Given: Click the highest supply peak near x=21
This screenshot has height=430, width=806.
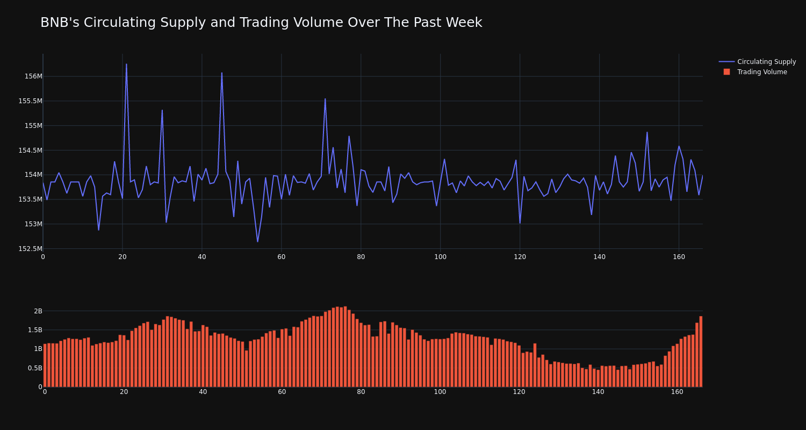Looking at the screenshot, I should click(126, 64).
